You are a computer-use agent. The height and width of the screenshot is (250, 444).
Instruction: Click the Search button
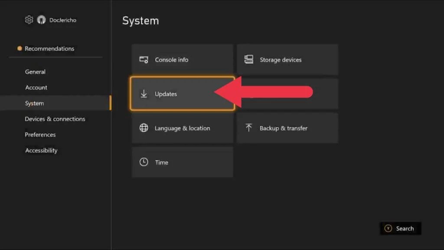401,228
